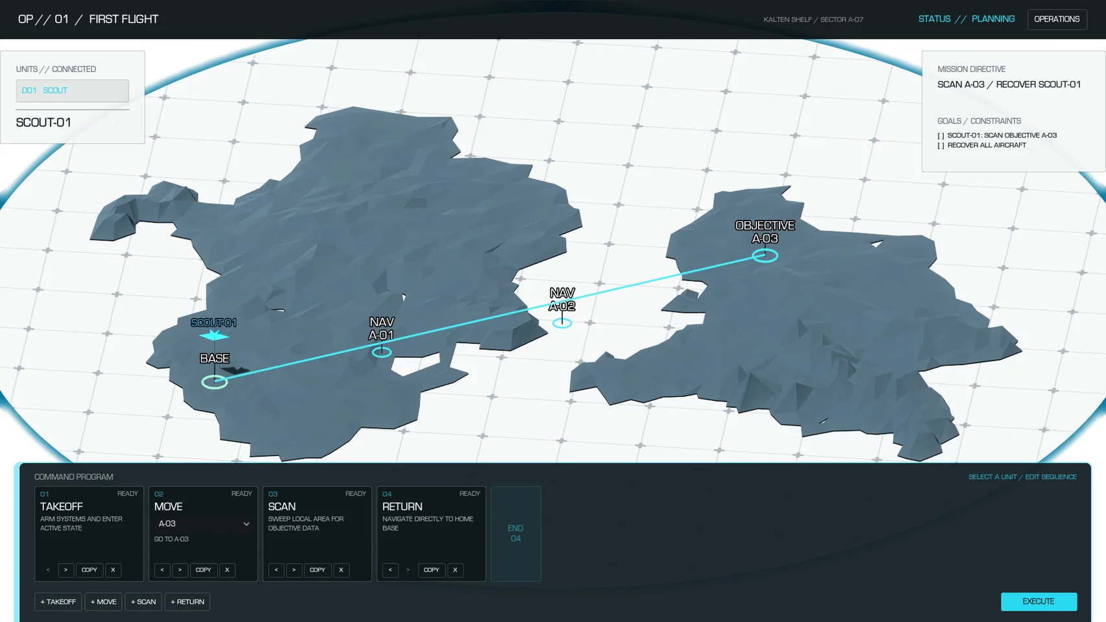Copy the SCAN command

tap(317, 570)
